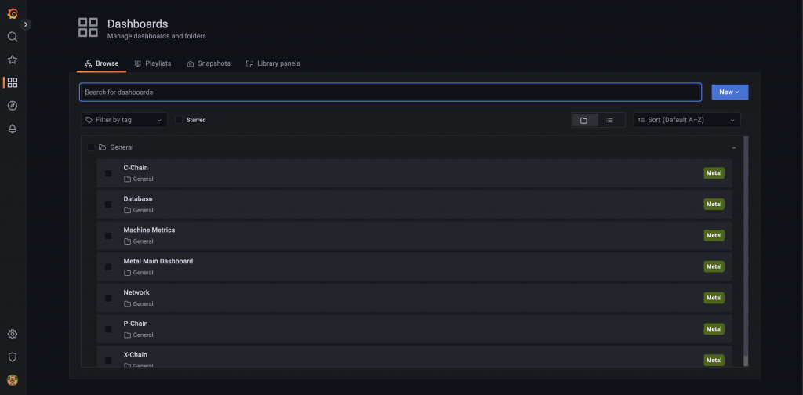Open the Sort (Default A–Z) dropdown
The image size is (803, 395).
pos(687,120)
